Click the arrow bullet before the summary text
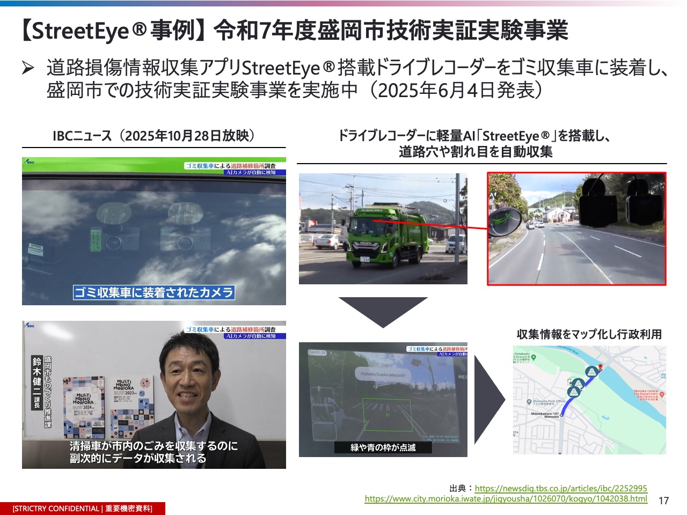687x515 pixels. tap(28, 68)
